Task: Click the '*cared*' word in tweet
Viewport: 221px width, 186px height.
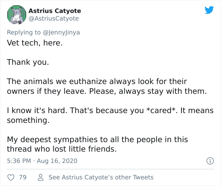Action: click(x=161, y=111)
